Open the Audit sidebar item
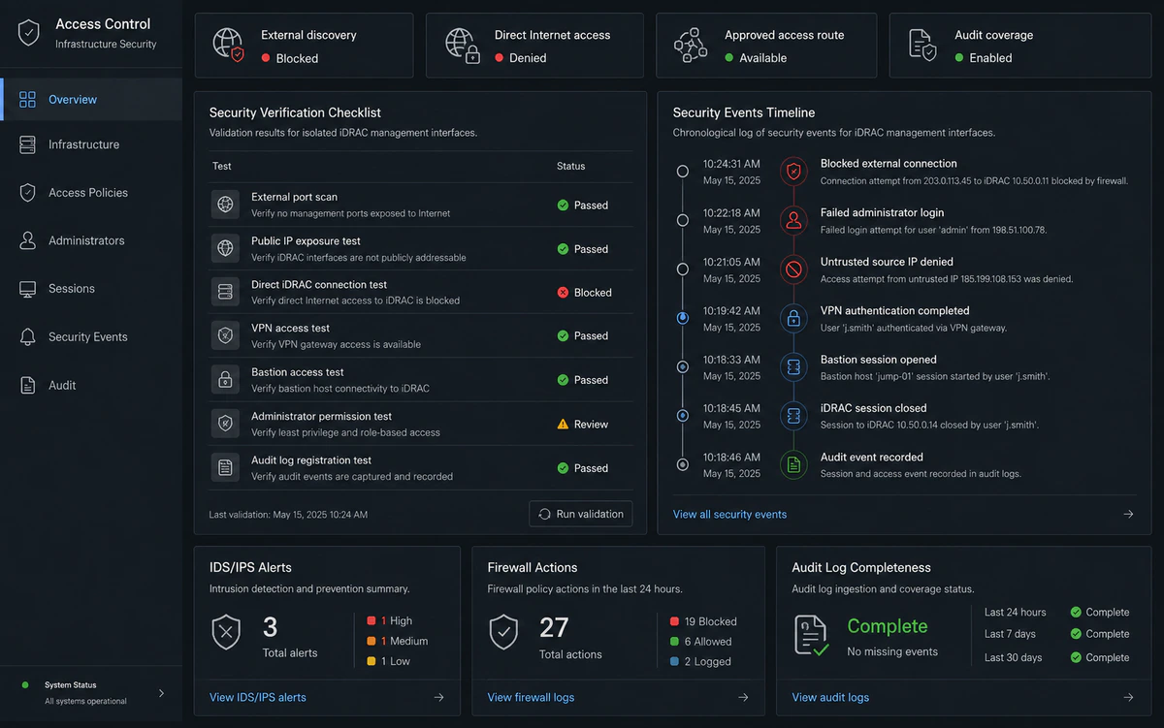 [91, 385]
